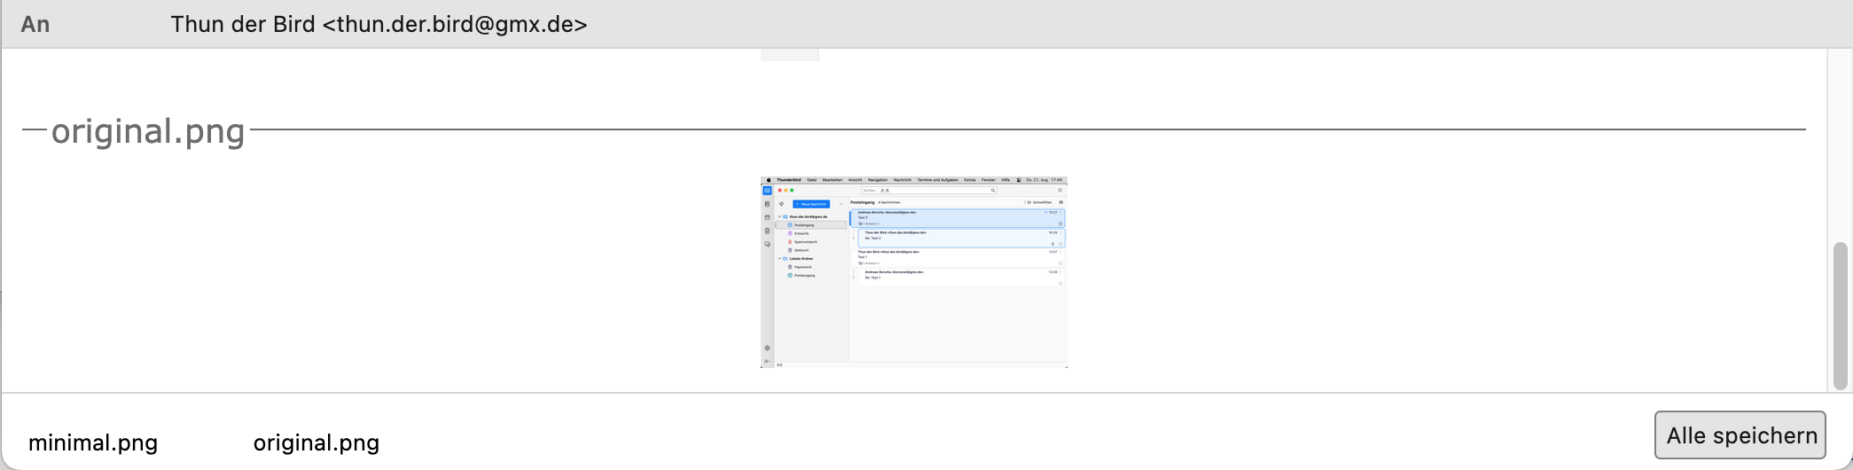
Task: Click the embedded Thunderbird screenshot thumbnail
Action: coord(913,271)
